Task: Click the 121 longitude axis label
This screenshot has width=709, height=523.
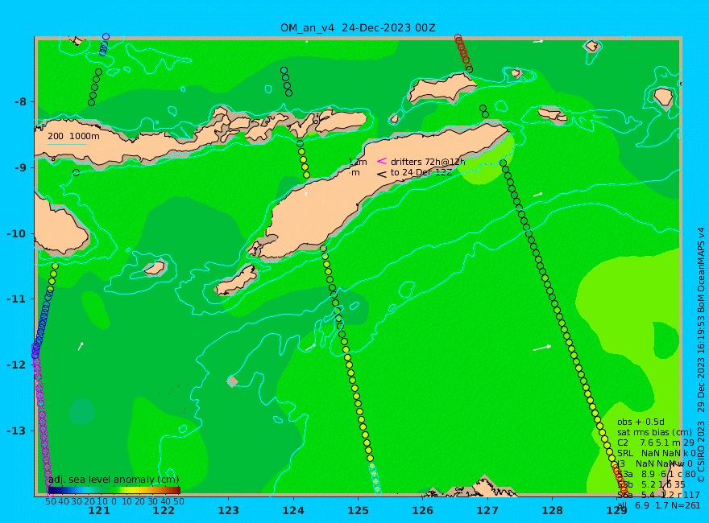Action: (99, 511)
